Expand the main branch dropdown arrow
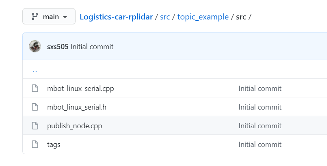The width and height of the screenshot is (327, 166). 65,17
